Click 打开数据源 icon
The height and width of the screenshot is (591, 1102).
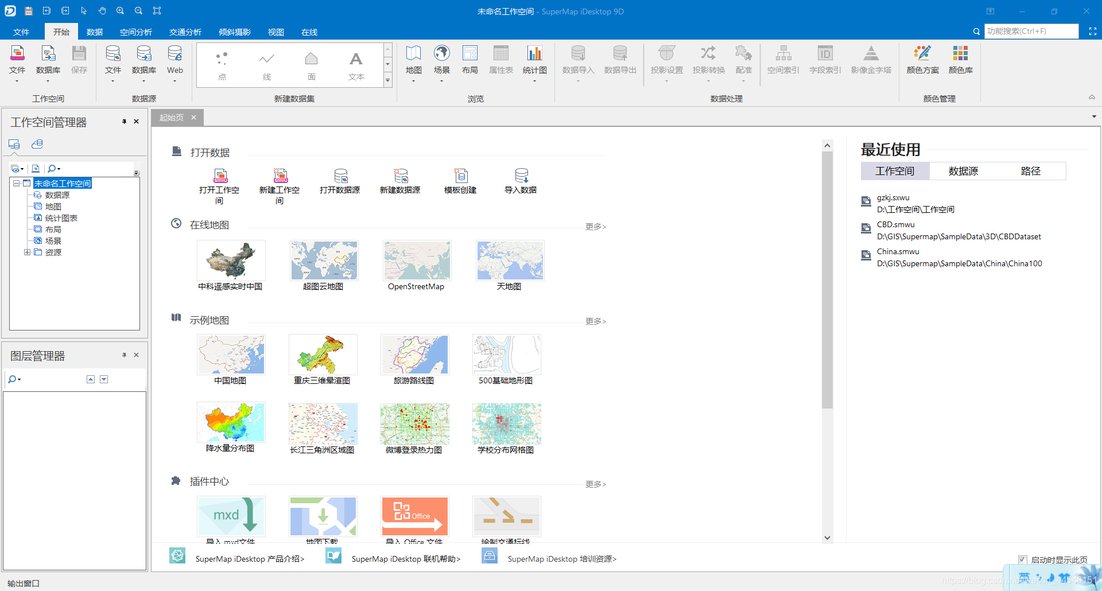coord(340,182)
